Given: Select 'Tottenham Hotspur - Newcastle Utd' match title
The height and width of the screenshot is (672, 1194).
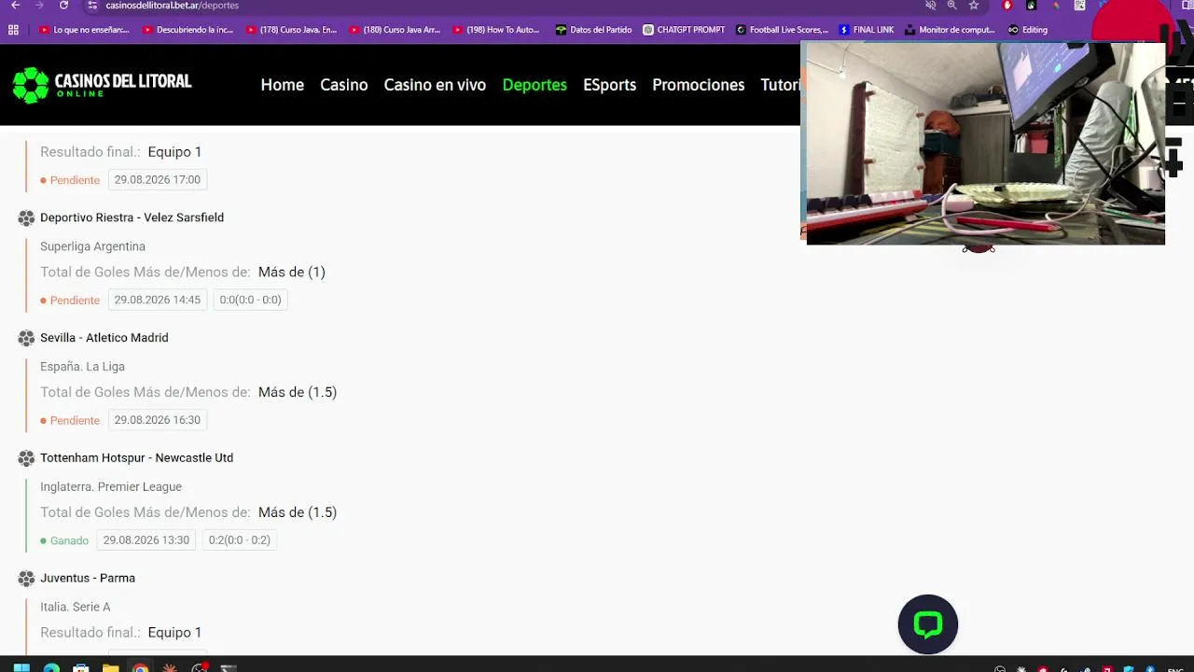Looking at the screenshot, I should pos(136,458).
